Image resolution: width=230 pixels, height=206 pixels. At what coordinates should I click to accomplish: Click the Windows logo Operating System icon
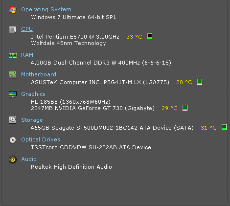tap(13, 10)
